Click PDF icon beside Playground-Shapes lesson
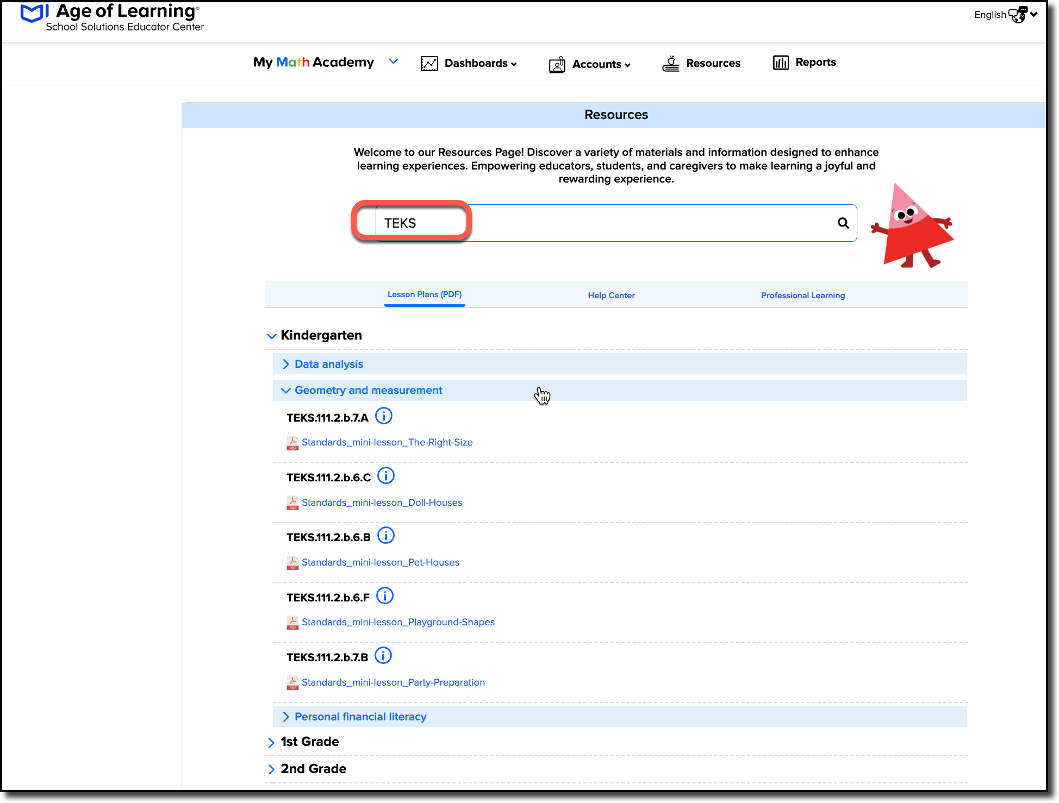Screen dimensions: 1059x803 point(292,623)
